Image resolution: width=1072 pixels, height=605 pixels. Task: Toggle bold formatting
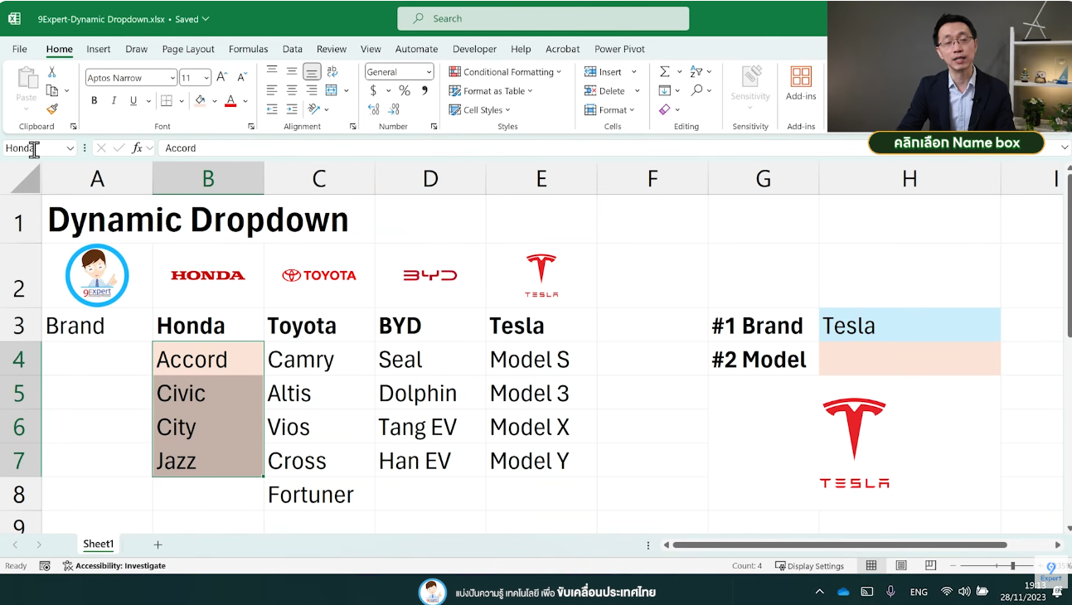click(95, 100)
